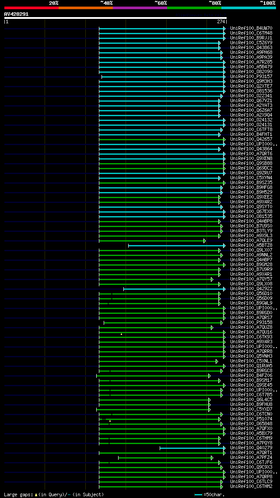Click the UniRef100_A5B479 label
Image resolution: width=280 pixels, height=498 pixels.
pyautogui.click(x=251, y=67)
